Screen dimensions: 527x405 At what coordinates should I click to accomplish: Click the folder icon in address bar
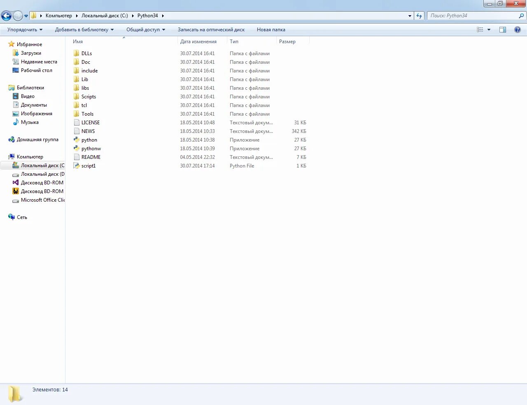[34, 16]
